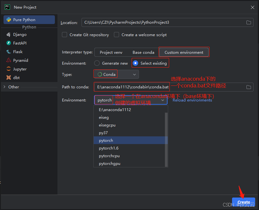This screenshot has width=259, height=210.
Task: Switch interpreter type to Project venv
Action: tap(111, 52)
